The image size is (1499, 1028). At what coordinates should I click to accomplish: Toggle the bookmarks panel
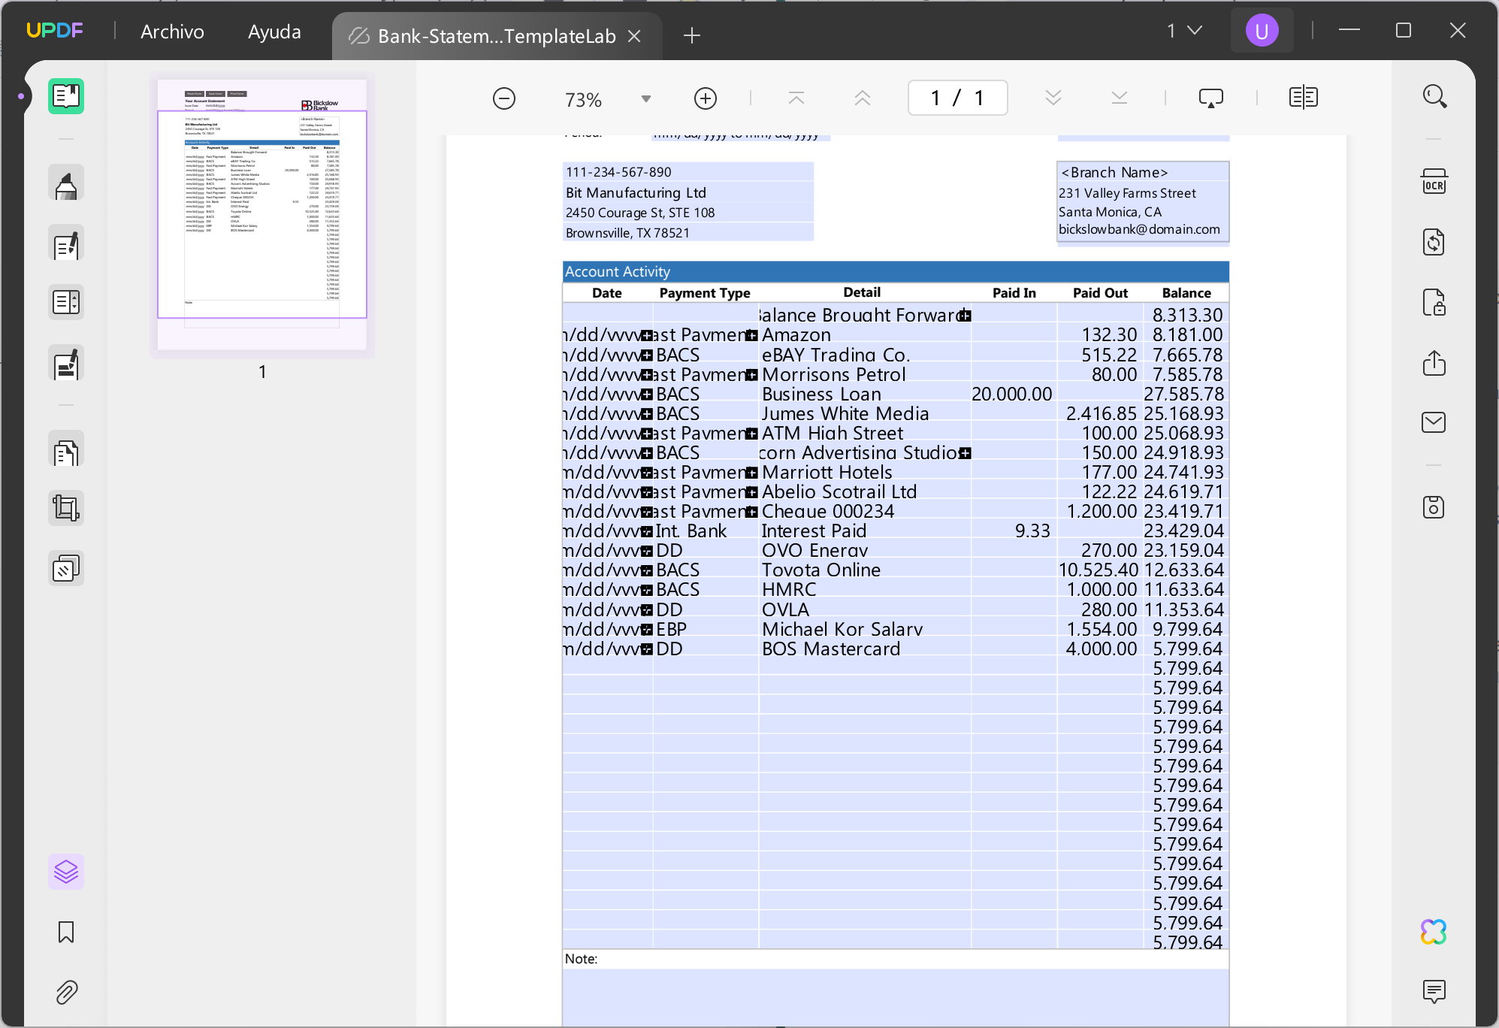[66, 932]
